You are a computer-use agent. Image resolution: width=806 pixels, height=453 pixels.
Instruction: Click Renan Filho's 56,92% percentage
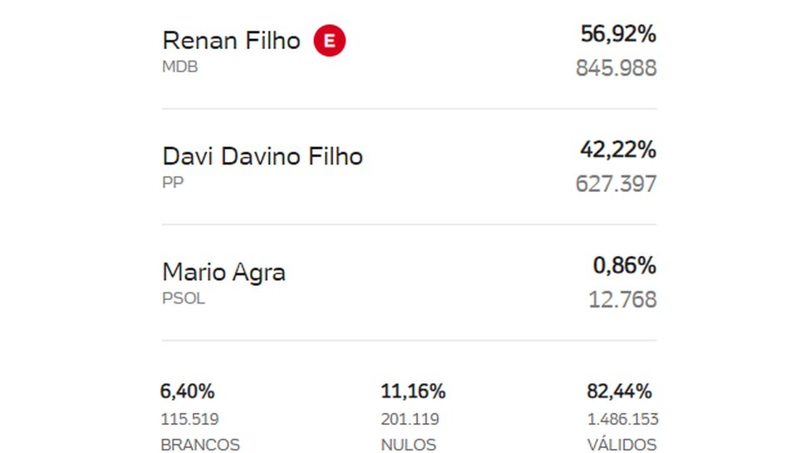coord(618,34)
